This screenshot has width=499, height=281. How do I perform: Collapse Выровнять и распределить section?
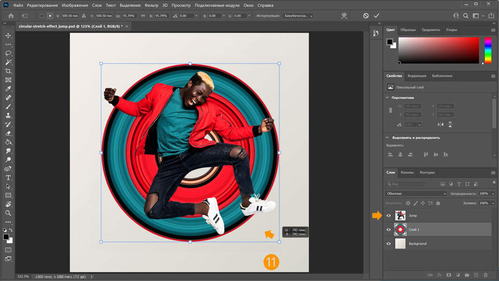387,137
